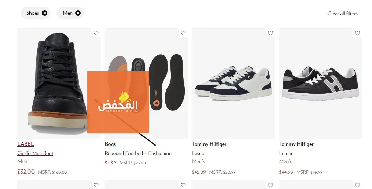Open the Go-To Moc Boot product link
The width and height of the screenshot is (372, 189).
[x=35, y=153]
